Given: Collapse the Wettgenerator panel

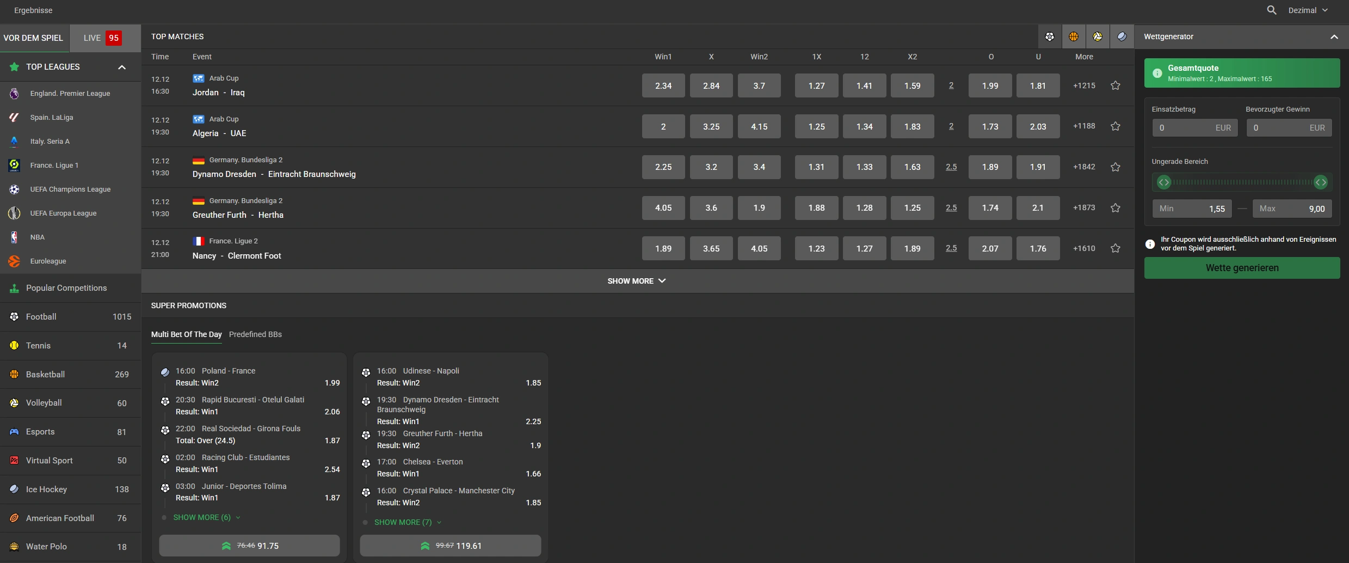Looking at the screenshot, I should [x=1334, y=36].
